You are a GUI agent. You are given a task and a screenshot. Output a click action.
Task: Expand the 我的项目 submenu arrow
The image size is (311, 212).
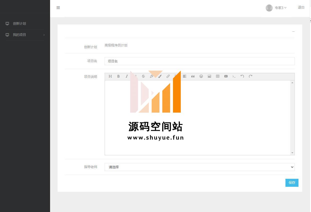click(x=44, y=35)
